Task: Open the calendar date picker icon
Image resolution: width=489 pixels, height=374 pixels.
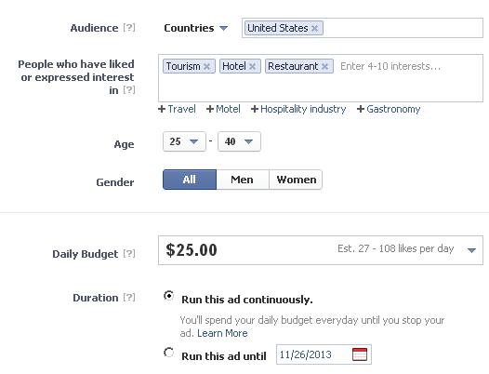Action: click(360, 354)
